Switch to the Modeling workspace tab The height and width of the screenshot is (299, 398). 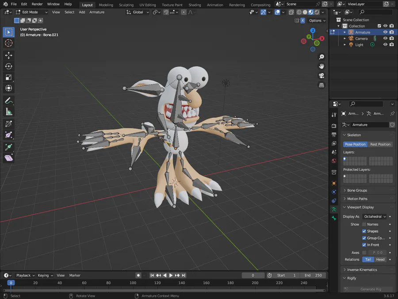pos(106,5)
